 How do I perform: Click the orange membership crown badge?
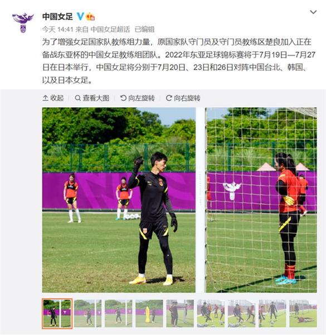[90, 16]
